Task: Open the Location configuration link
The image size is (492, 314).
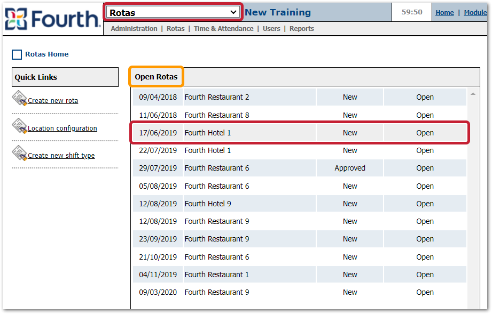Action: (63, 128)
